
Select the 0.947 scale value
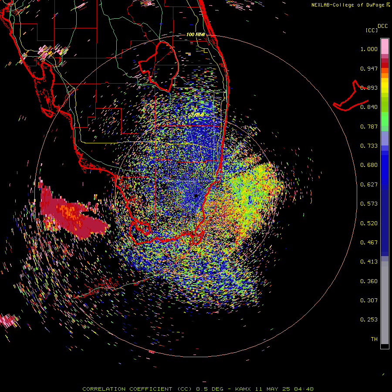[x=369, y=68]
